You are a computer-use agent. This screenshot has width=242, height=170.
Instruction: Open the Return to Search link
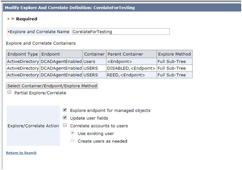(x=21, y=153)
